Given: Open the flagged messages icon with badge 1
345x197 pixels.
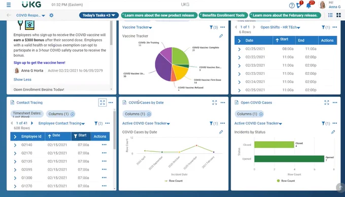Looking at the screenshot, I should [x=299, y=5].
